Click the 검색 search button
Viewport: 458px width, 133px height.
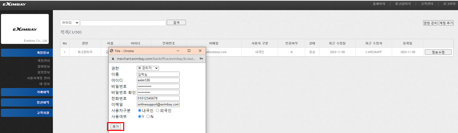(x=176, y=22)
